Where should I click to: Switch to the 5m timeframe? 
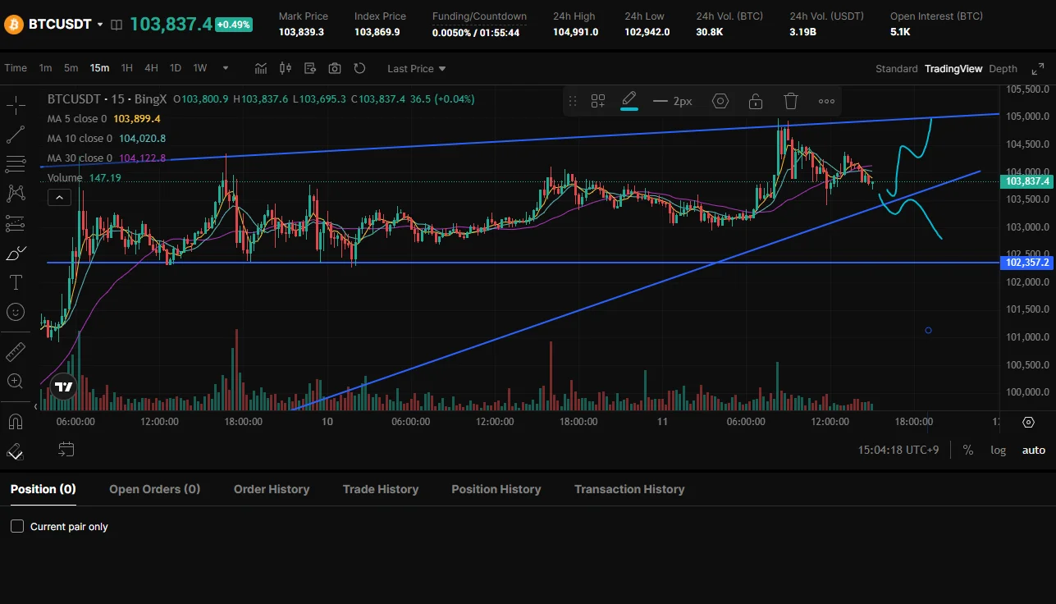[x=71, y=68]
